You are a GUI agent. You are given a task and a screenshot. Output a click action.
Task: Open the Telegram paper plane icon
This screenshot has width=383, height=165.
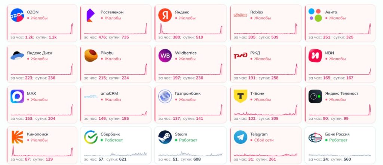point(240,137)
